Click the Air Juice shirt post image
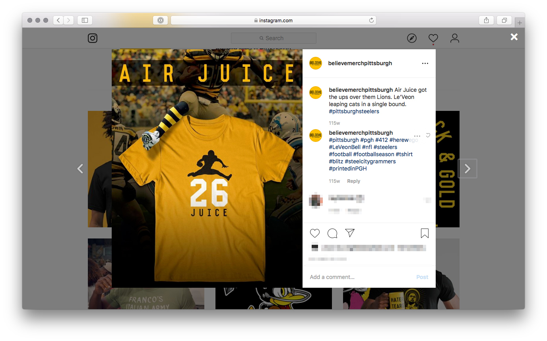This screenshot has width=547, height=341. (x=207, y=168)
